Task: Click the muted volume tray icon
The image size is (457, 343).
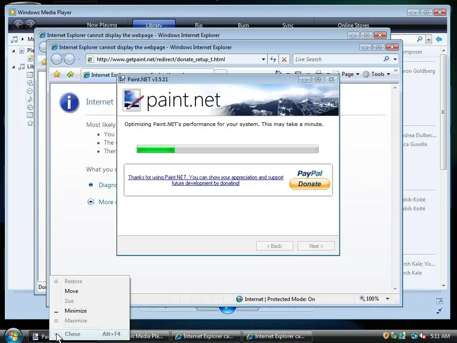Action: click(422, 336)
